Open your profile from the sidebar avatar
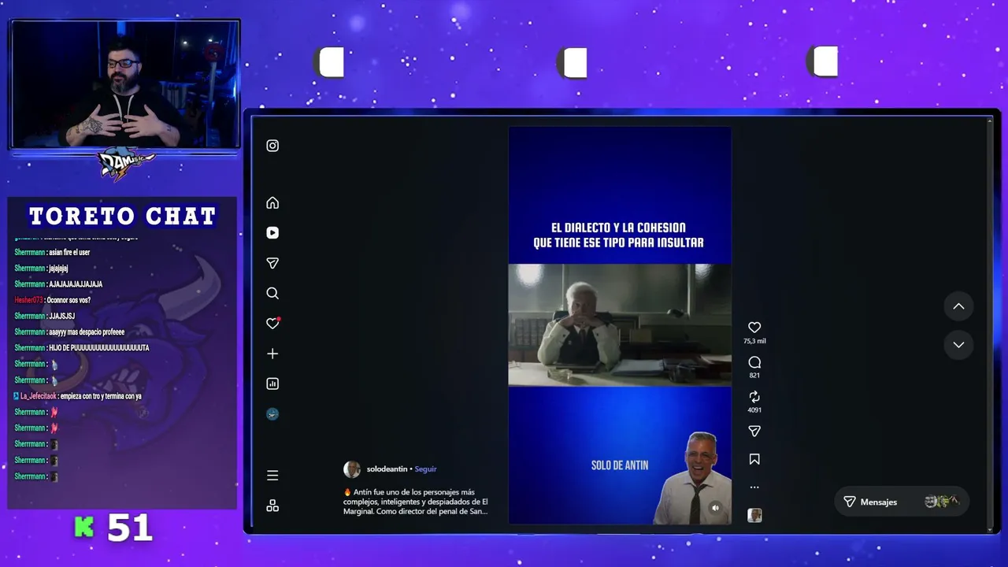This screenshot has height=567, width=1008. (x=272, y=414)
